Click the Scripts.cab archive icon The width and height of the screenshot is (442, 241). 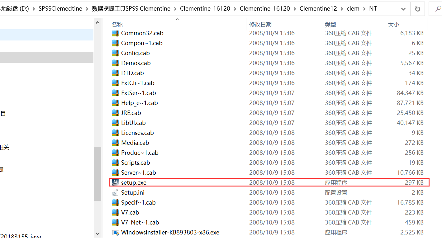[116, 163]
